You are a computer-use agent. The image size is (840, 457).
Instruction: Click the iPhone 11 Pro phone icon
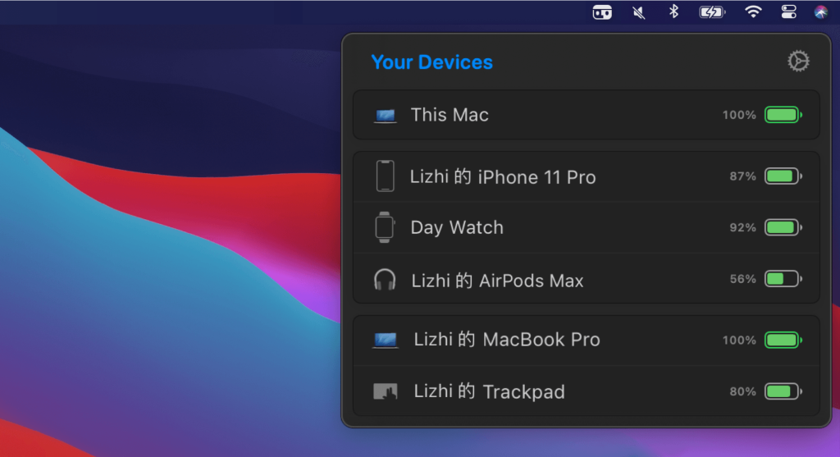[x=386, y=176]
